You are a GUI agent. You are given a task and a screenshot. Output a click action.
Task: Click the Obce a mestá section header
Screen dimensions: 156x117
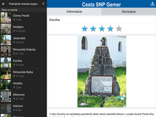pyautogui.click(x=9, y=10)
